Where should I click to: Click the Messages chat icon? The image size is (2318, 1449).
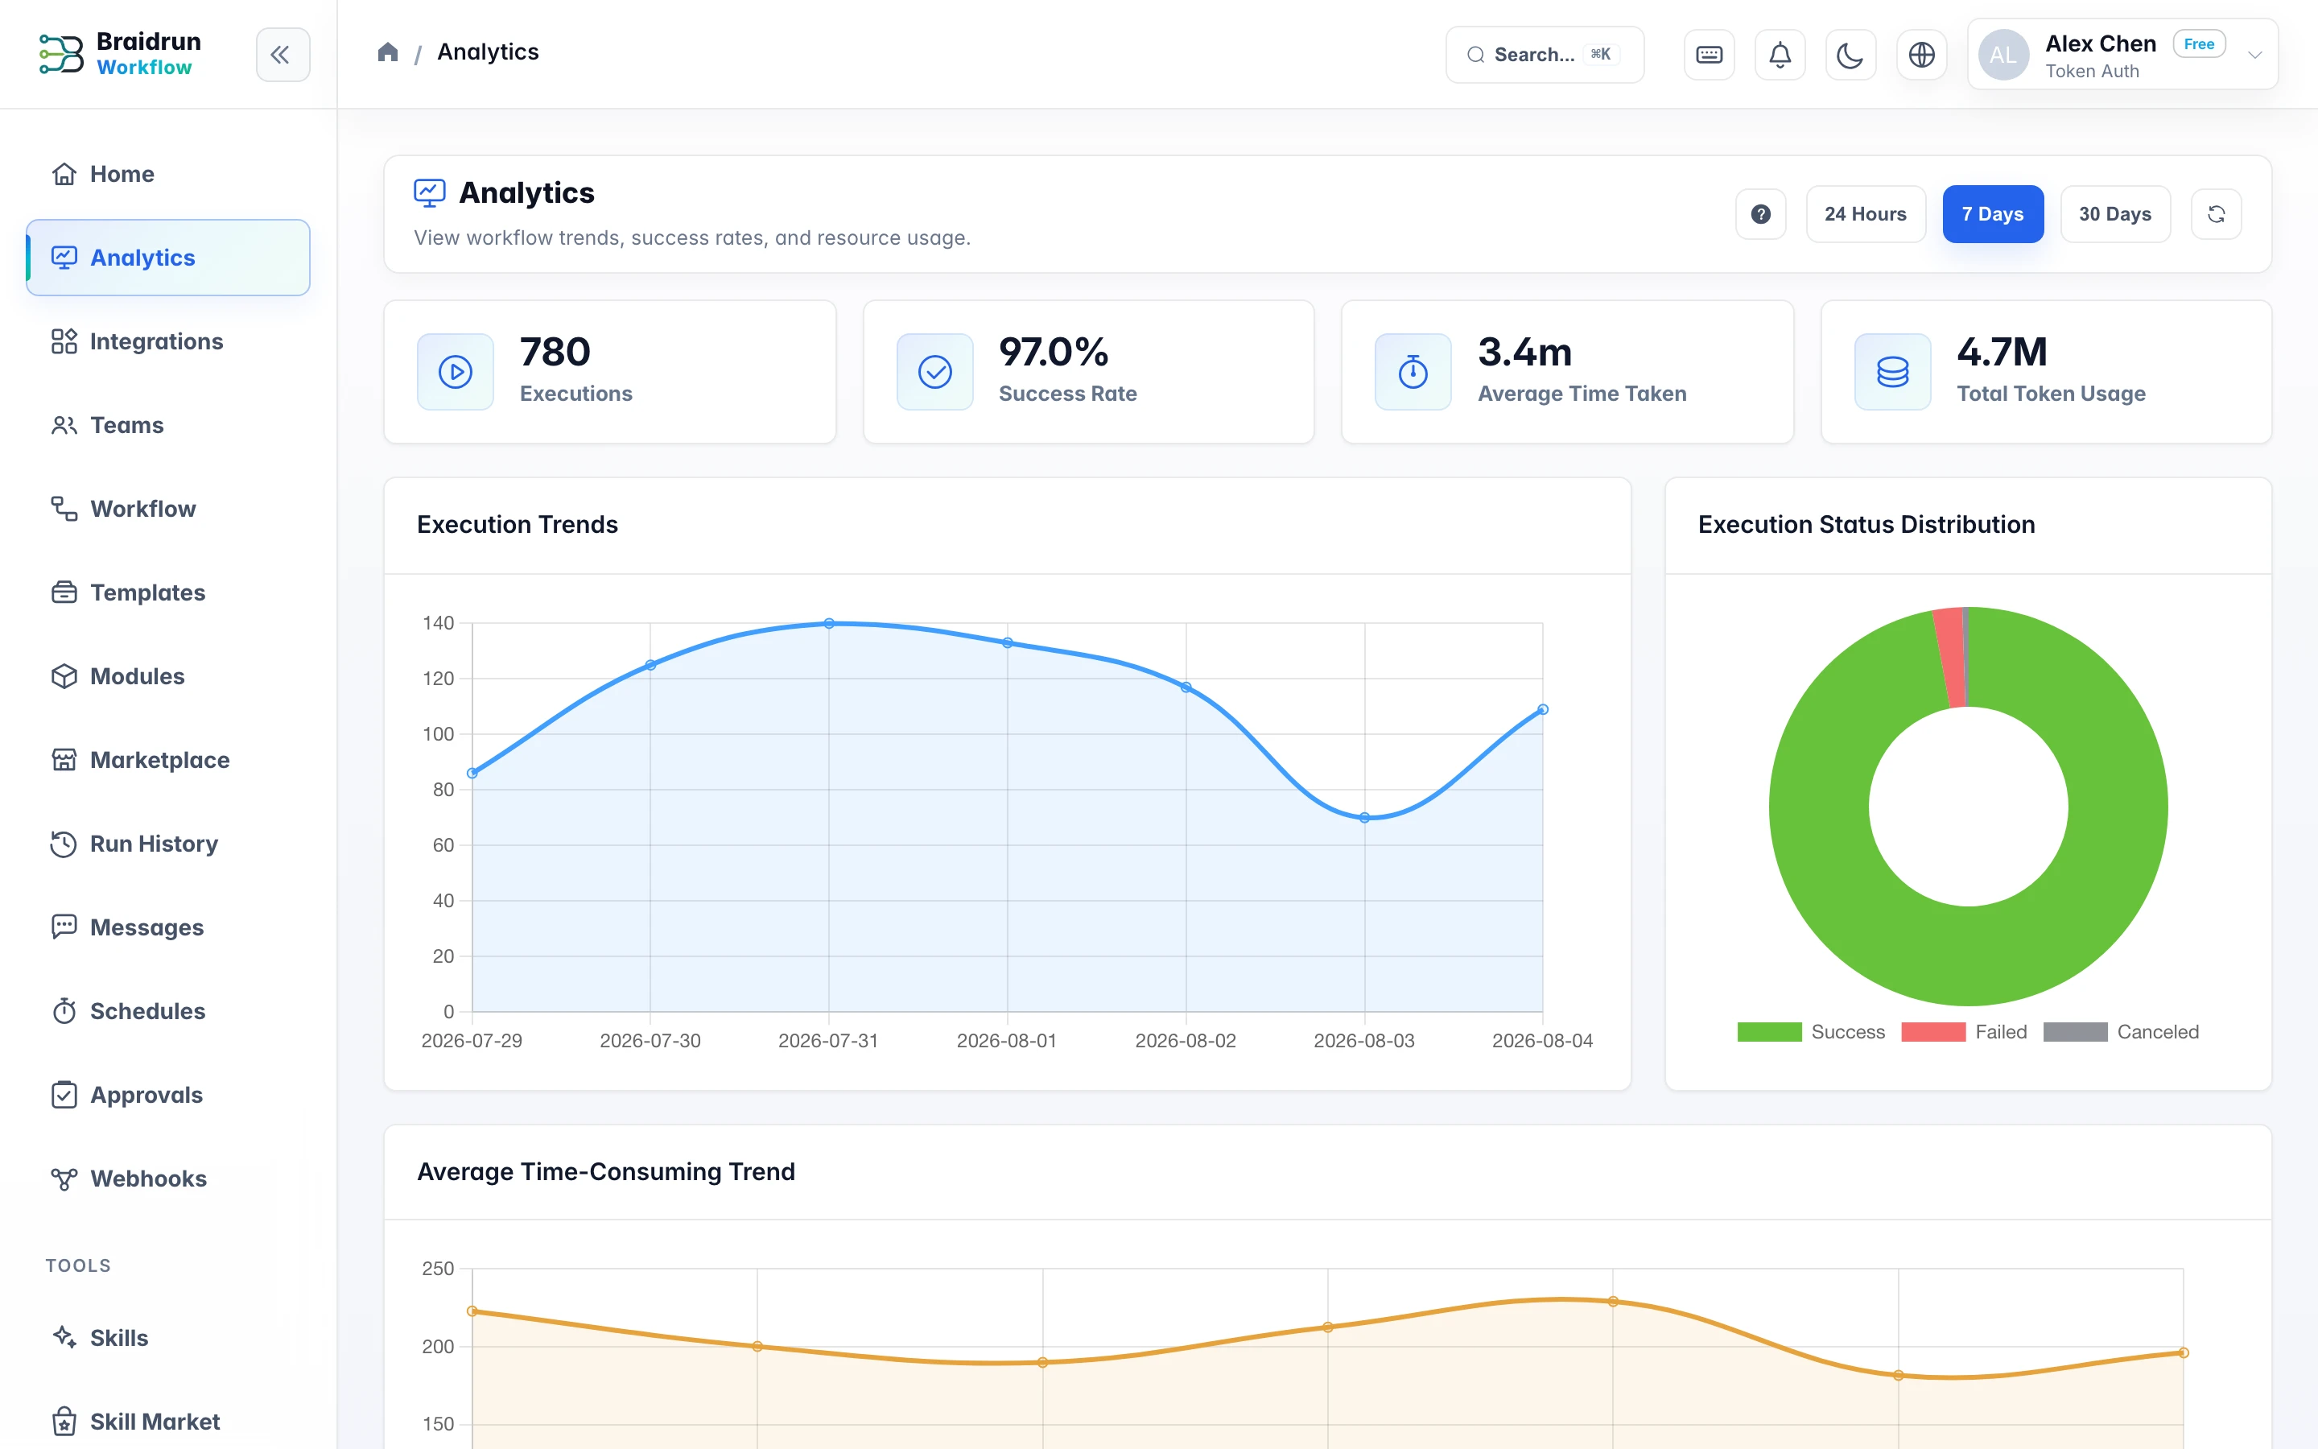[x=64, y=927]
